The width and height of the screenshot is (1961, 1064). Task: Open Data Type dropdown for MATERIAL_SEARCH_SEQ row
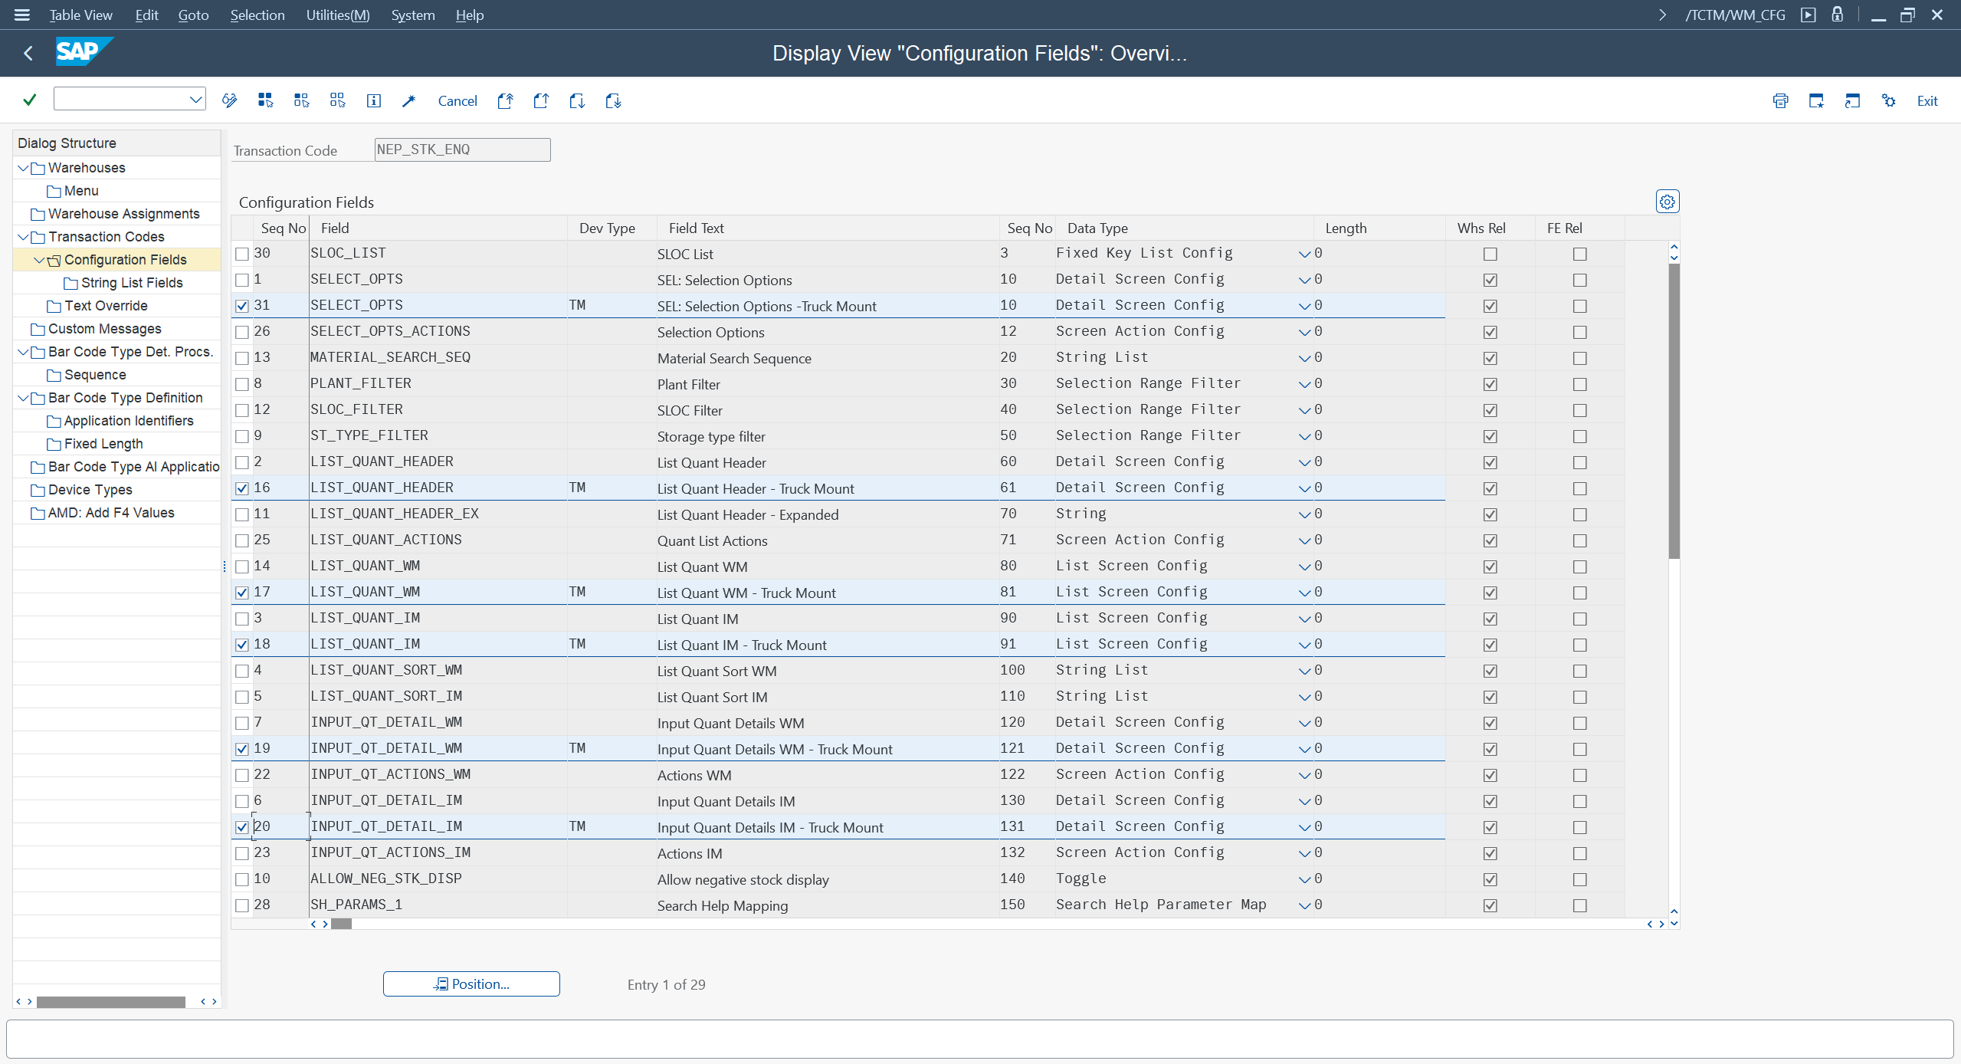pyautogui.click(x=1304, y=358)
